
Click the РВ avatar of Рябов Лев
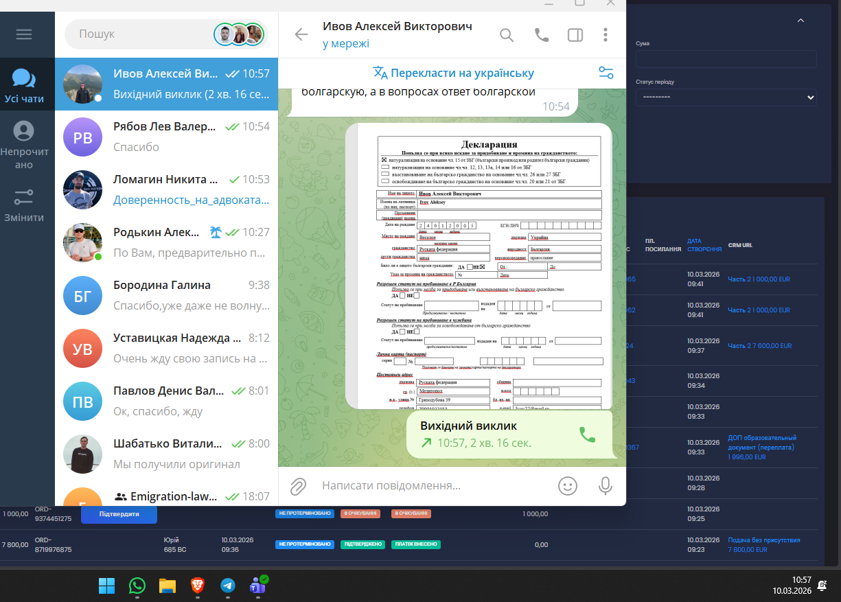(x=82, y=137)
